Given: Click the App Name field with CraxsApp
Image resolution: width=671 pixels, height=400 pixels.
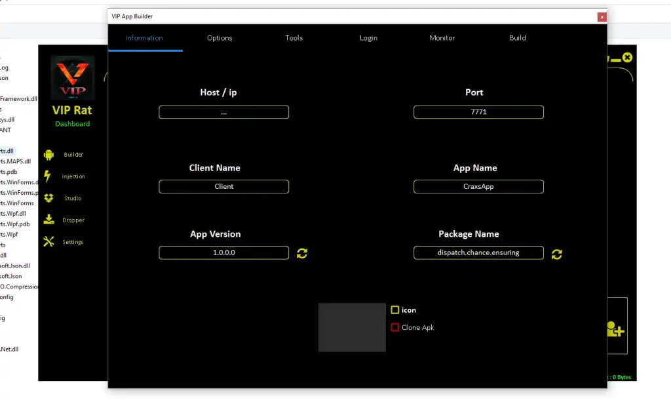Looking at the screenshot, I should click(478, 187).
